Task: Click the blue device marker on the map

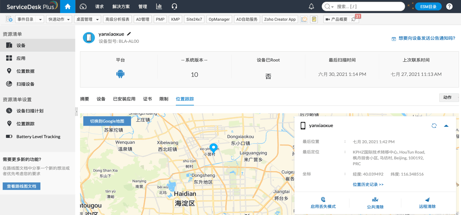Action: click(x=213, y=148)
